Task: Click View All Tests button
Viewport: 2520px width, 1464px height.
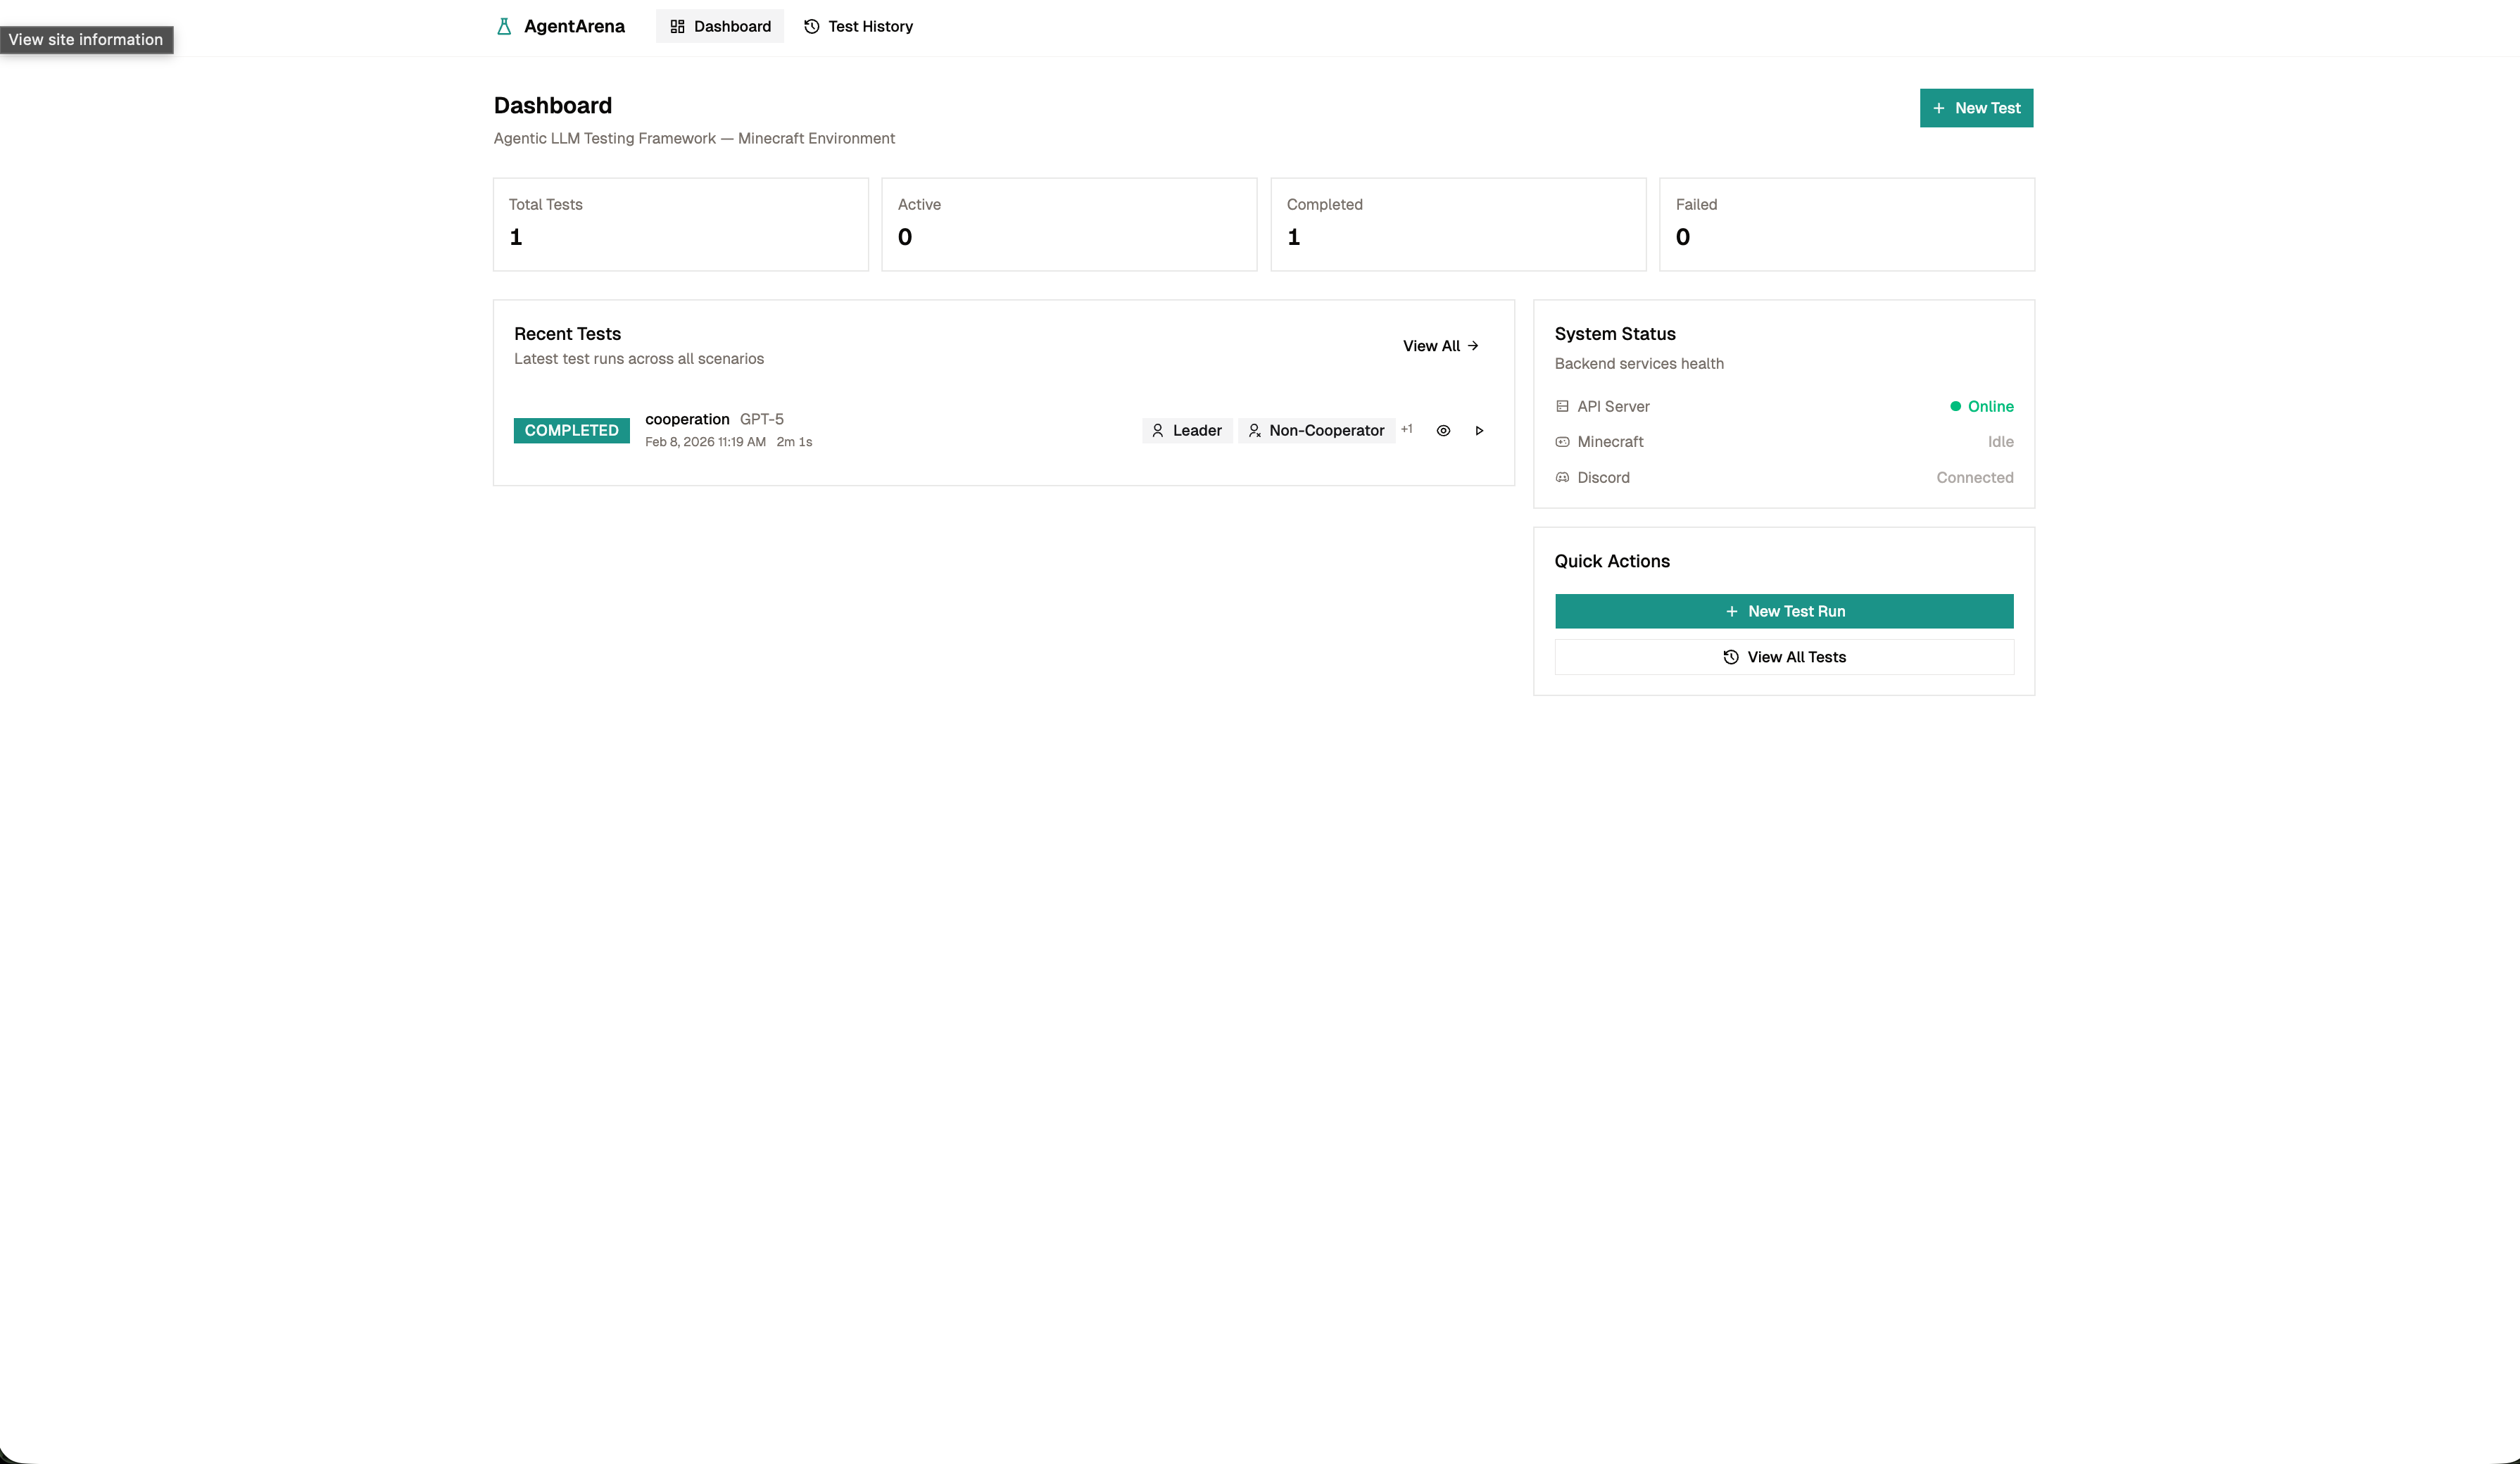Action: (1784, 657)
